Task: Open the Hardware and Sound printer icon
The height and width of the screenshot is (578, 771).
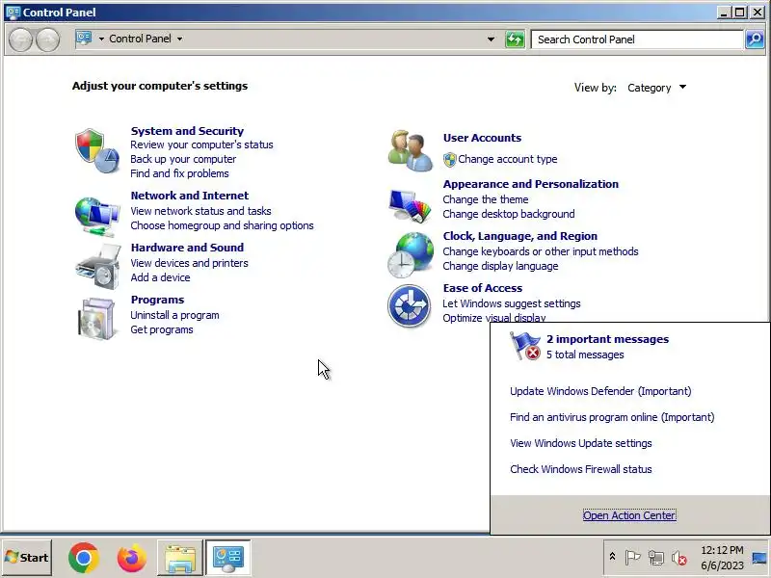Action: click(x=98, y=267)
